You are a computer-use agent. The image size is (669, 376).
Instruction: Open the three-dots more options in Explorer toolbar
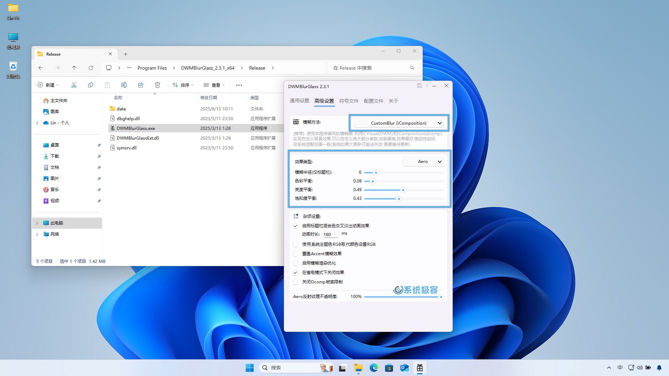pyautogui.click(x=239, y=85)
